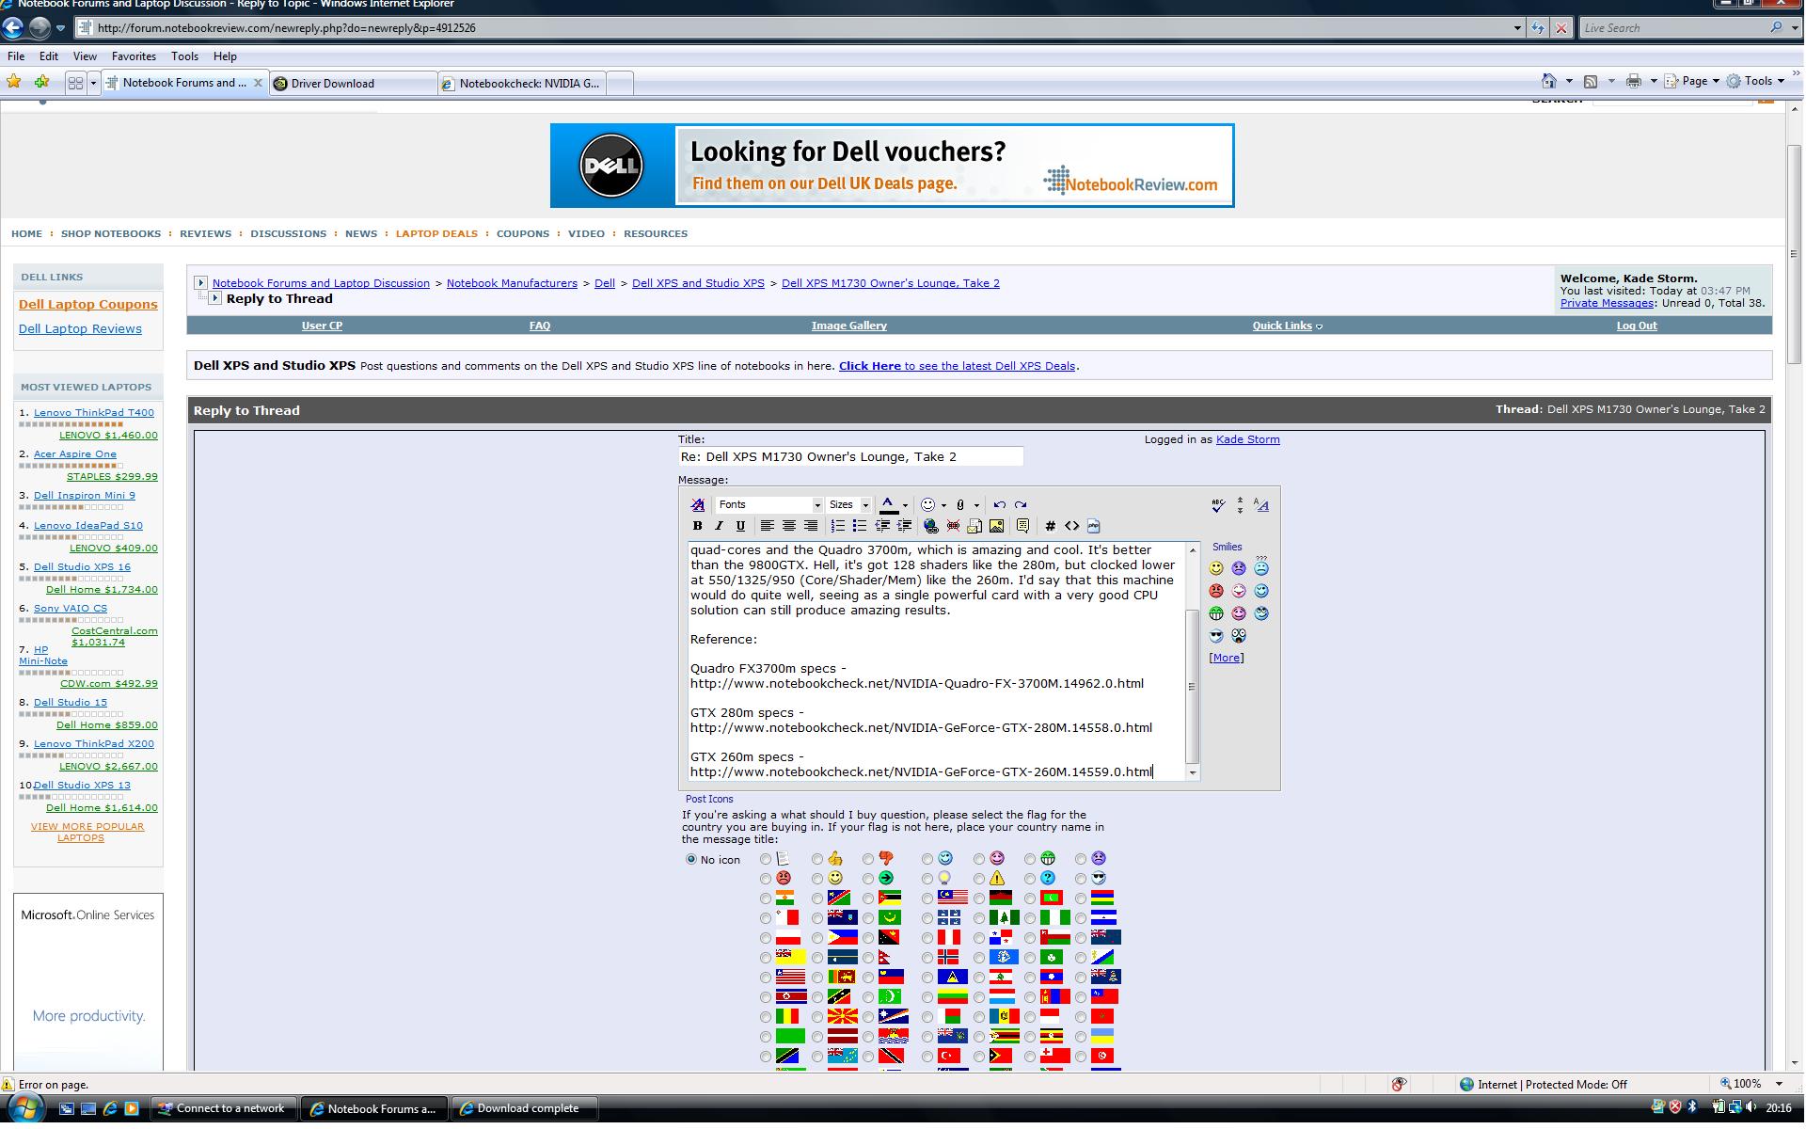Viewport: 1806px width, 1129px height.
Task: Open Dell Laptop Coupons link
Action: point(88,304)
